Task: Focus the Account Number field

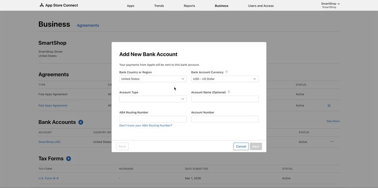Action: [225, 119]
